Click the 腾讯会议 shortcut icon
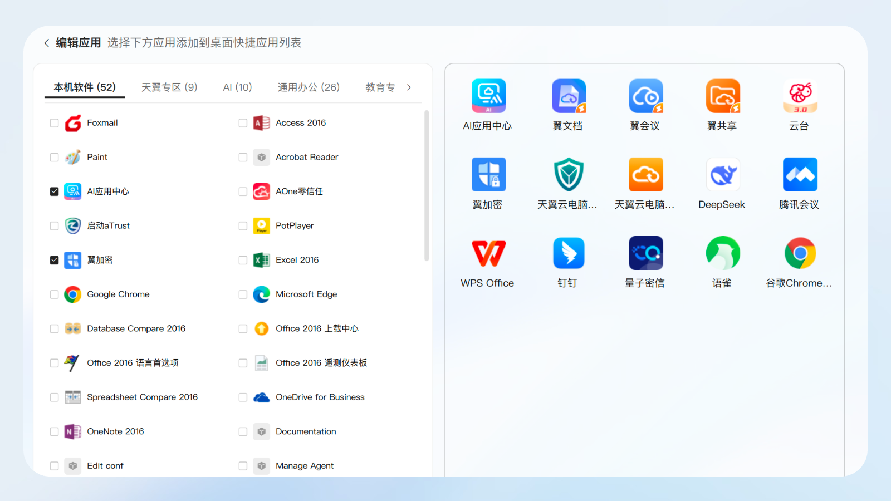This screenshot has height=501, width=891. [x=800, y=174]
